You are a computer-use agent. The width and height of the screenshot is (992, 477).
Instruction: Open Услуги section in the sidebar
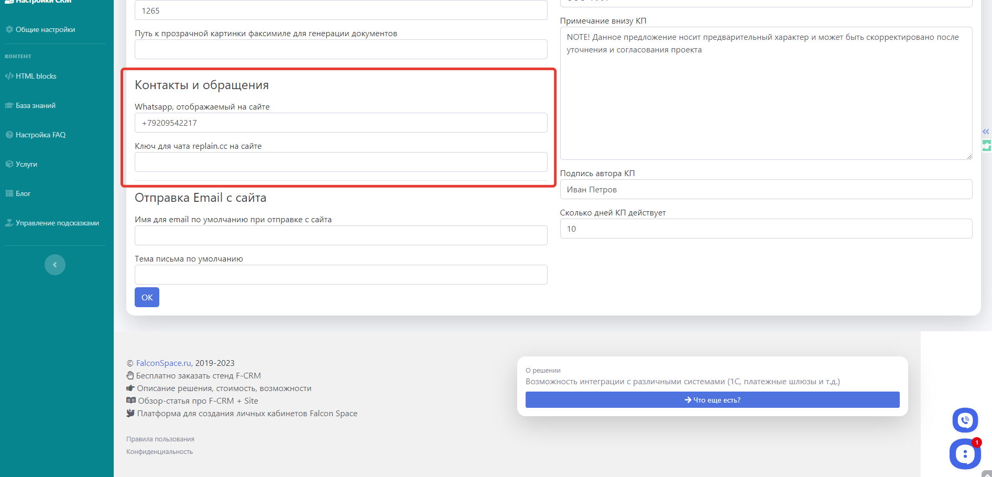tap(26, 164)
